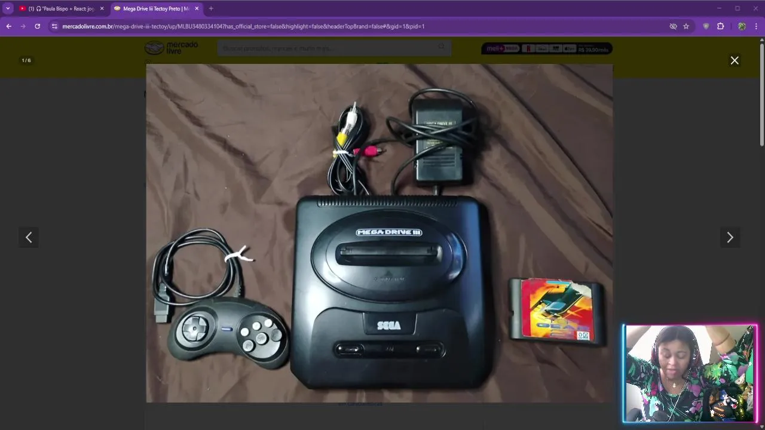Close the Mega Drive Iii Tectoy tab
The width and height of the screenshot is (765, 430).
pos(197,8)
